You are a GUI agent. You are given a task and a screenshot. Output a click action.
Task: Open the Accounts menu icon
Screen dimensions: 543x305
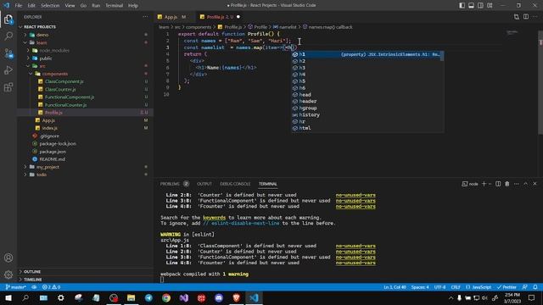click(x=8, y=258)
